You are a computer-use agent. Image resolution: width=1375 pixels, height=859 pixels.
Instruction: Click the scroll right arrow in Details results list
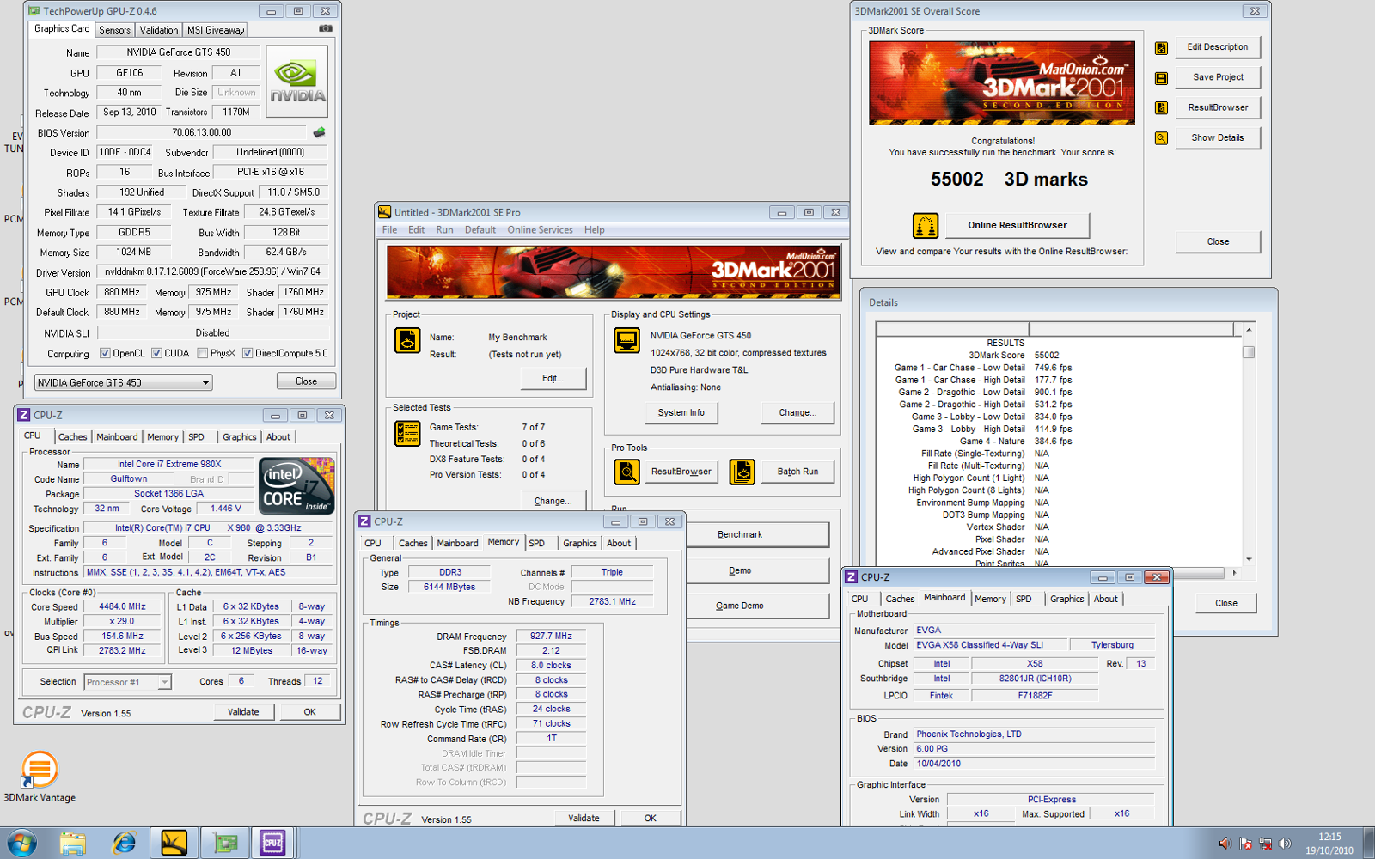point(1234,573)
